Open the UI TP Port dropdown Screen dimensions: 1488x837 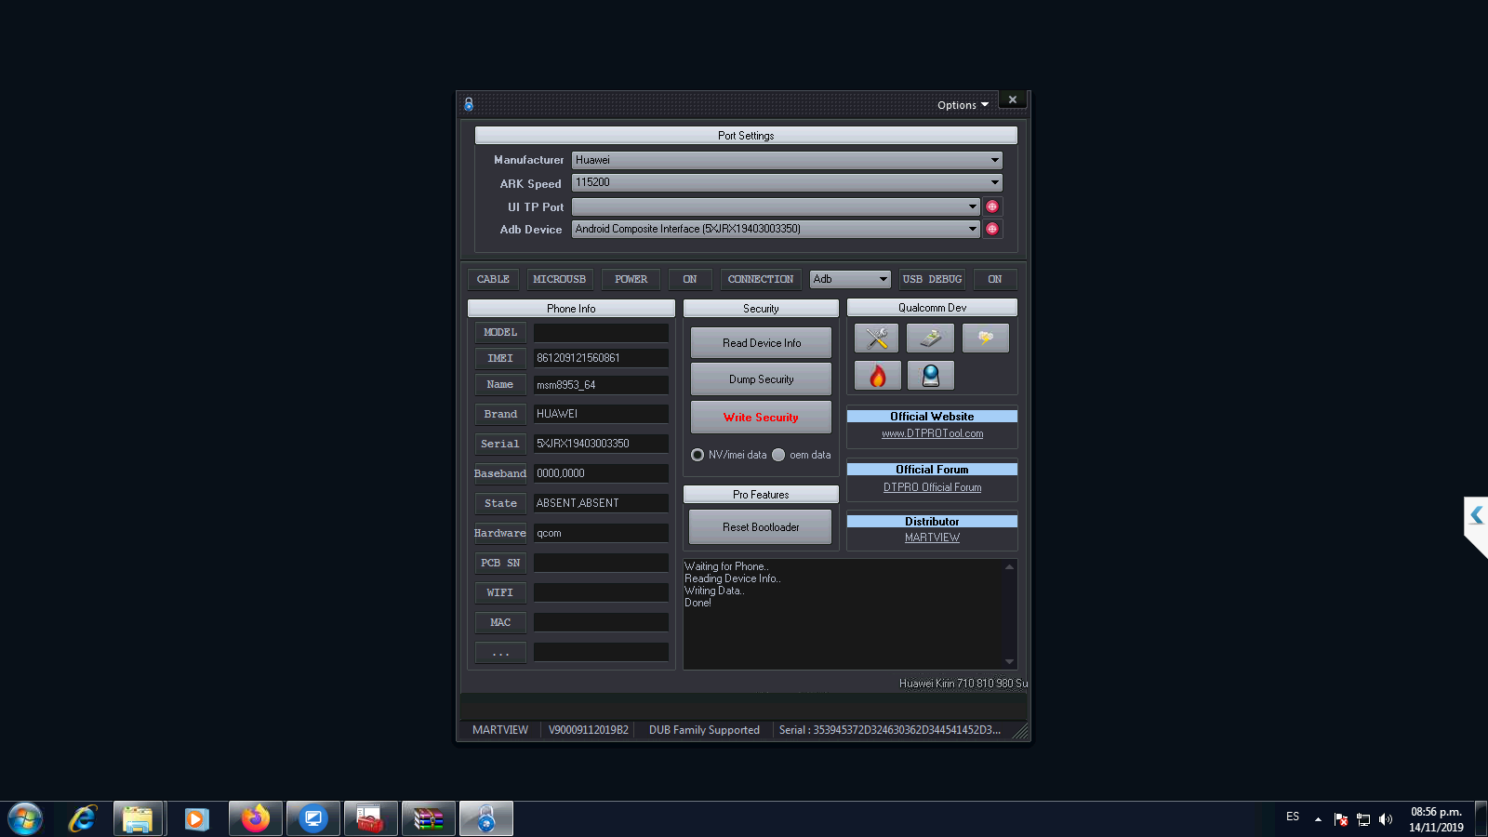pos(776,206)
